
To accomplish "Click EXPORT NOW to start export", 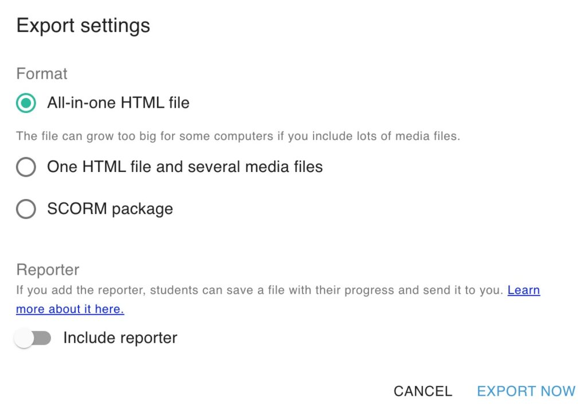I will (x=526, y=391).
